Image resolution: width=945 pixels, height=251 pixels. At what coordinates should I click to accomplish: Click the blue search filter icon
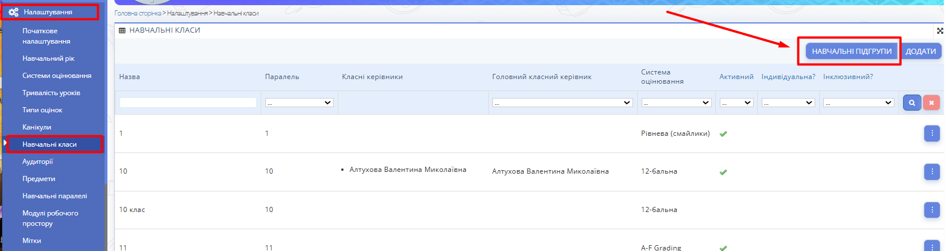coord(912,103)
